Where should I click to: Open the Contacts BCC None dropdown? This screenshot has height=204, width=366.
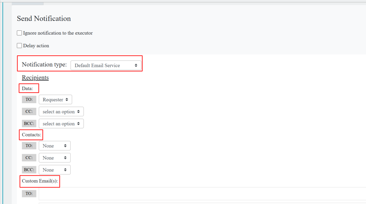pos(55,170)
